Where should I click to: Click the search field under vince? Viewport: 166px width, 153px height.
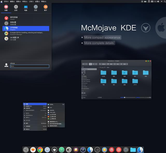click(x=30, y=66)
